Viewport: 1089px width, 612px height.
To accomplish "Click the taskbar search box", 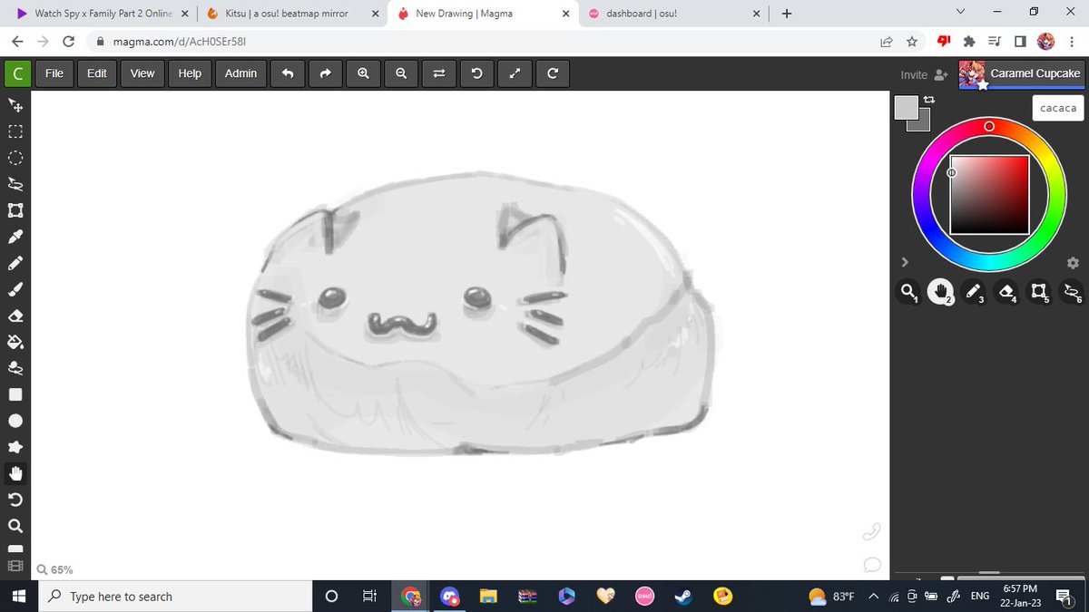I will pyautogui.click(x=174, y=597).
